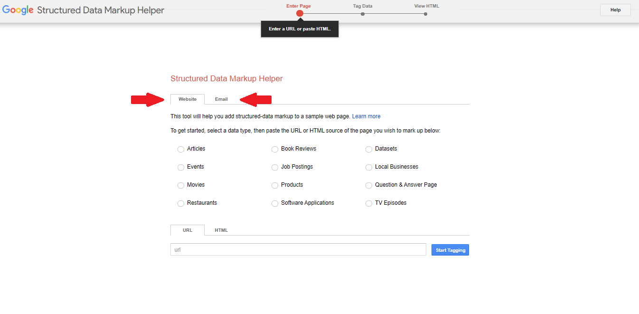
Task: Select the Tag Data step dot
Action: tap(363, 14)
